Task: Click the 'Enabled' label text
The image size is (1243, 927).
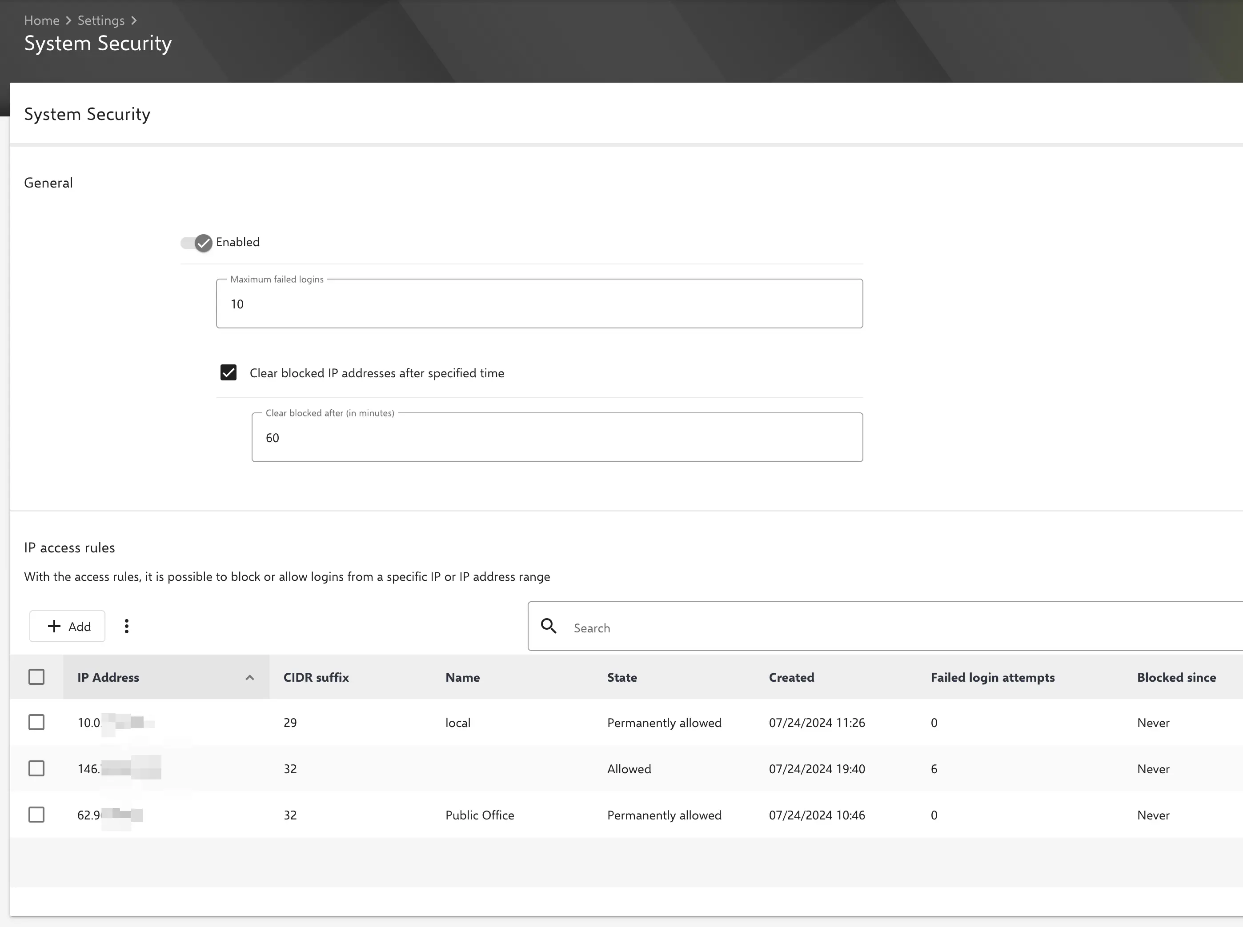Action: click(x=237, y=242)
